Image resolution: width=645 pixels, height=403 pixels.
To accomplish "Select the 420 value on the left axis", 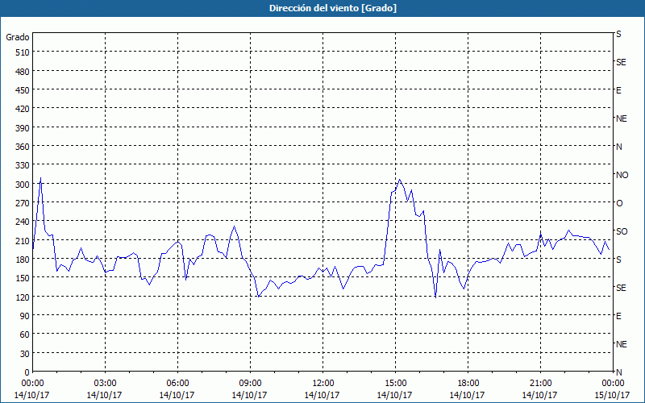I will (x=23, y=109).
